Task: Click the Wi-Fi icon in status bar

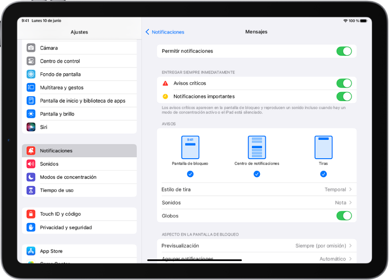Action: pos(345,21)
